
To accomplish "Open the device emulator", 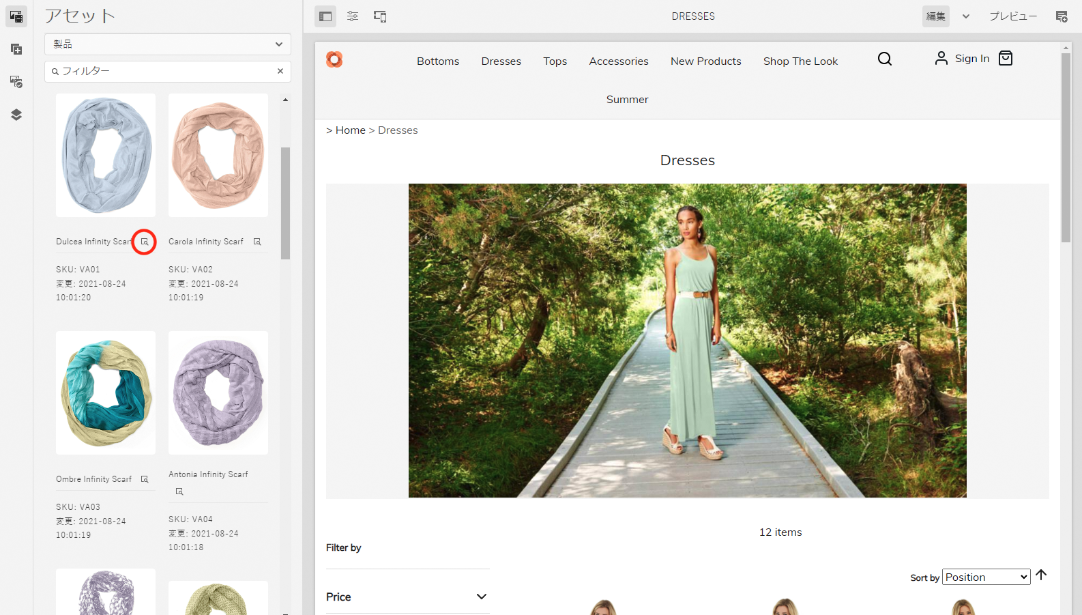I will pyautogui.click(x=380, y=16).
